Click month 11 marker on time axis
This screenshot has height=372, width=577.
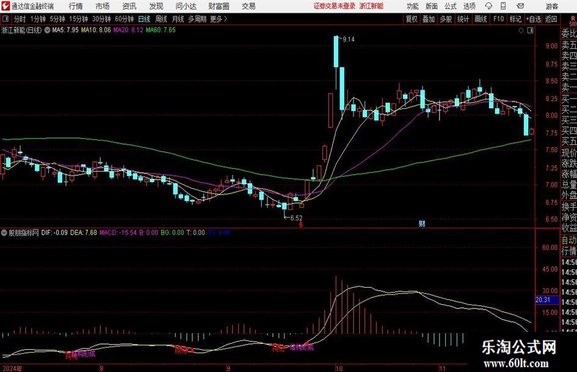442,368
